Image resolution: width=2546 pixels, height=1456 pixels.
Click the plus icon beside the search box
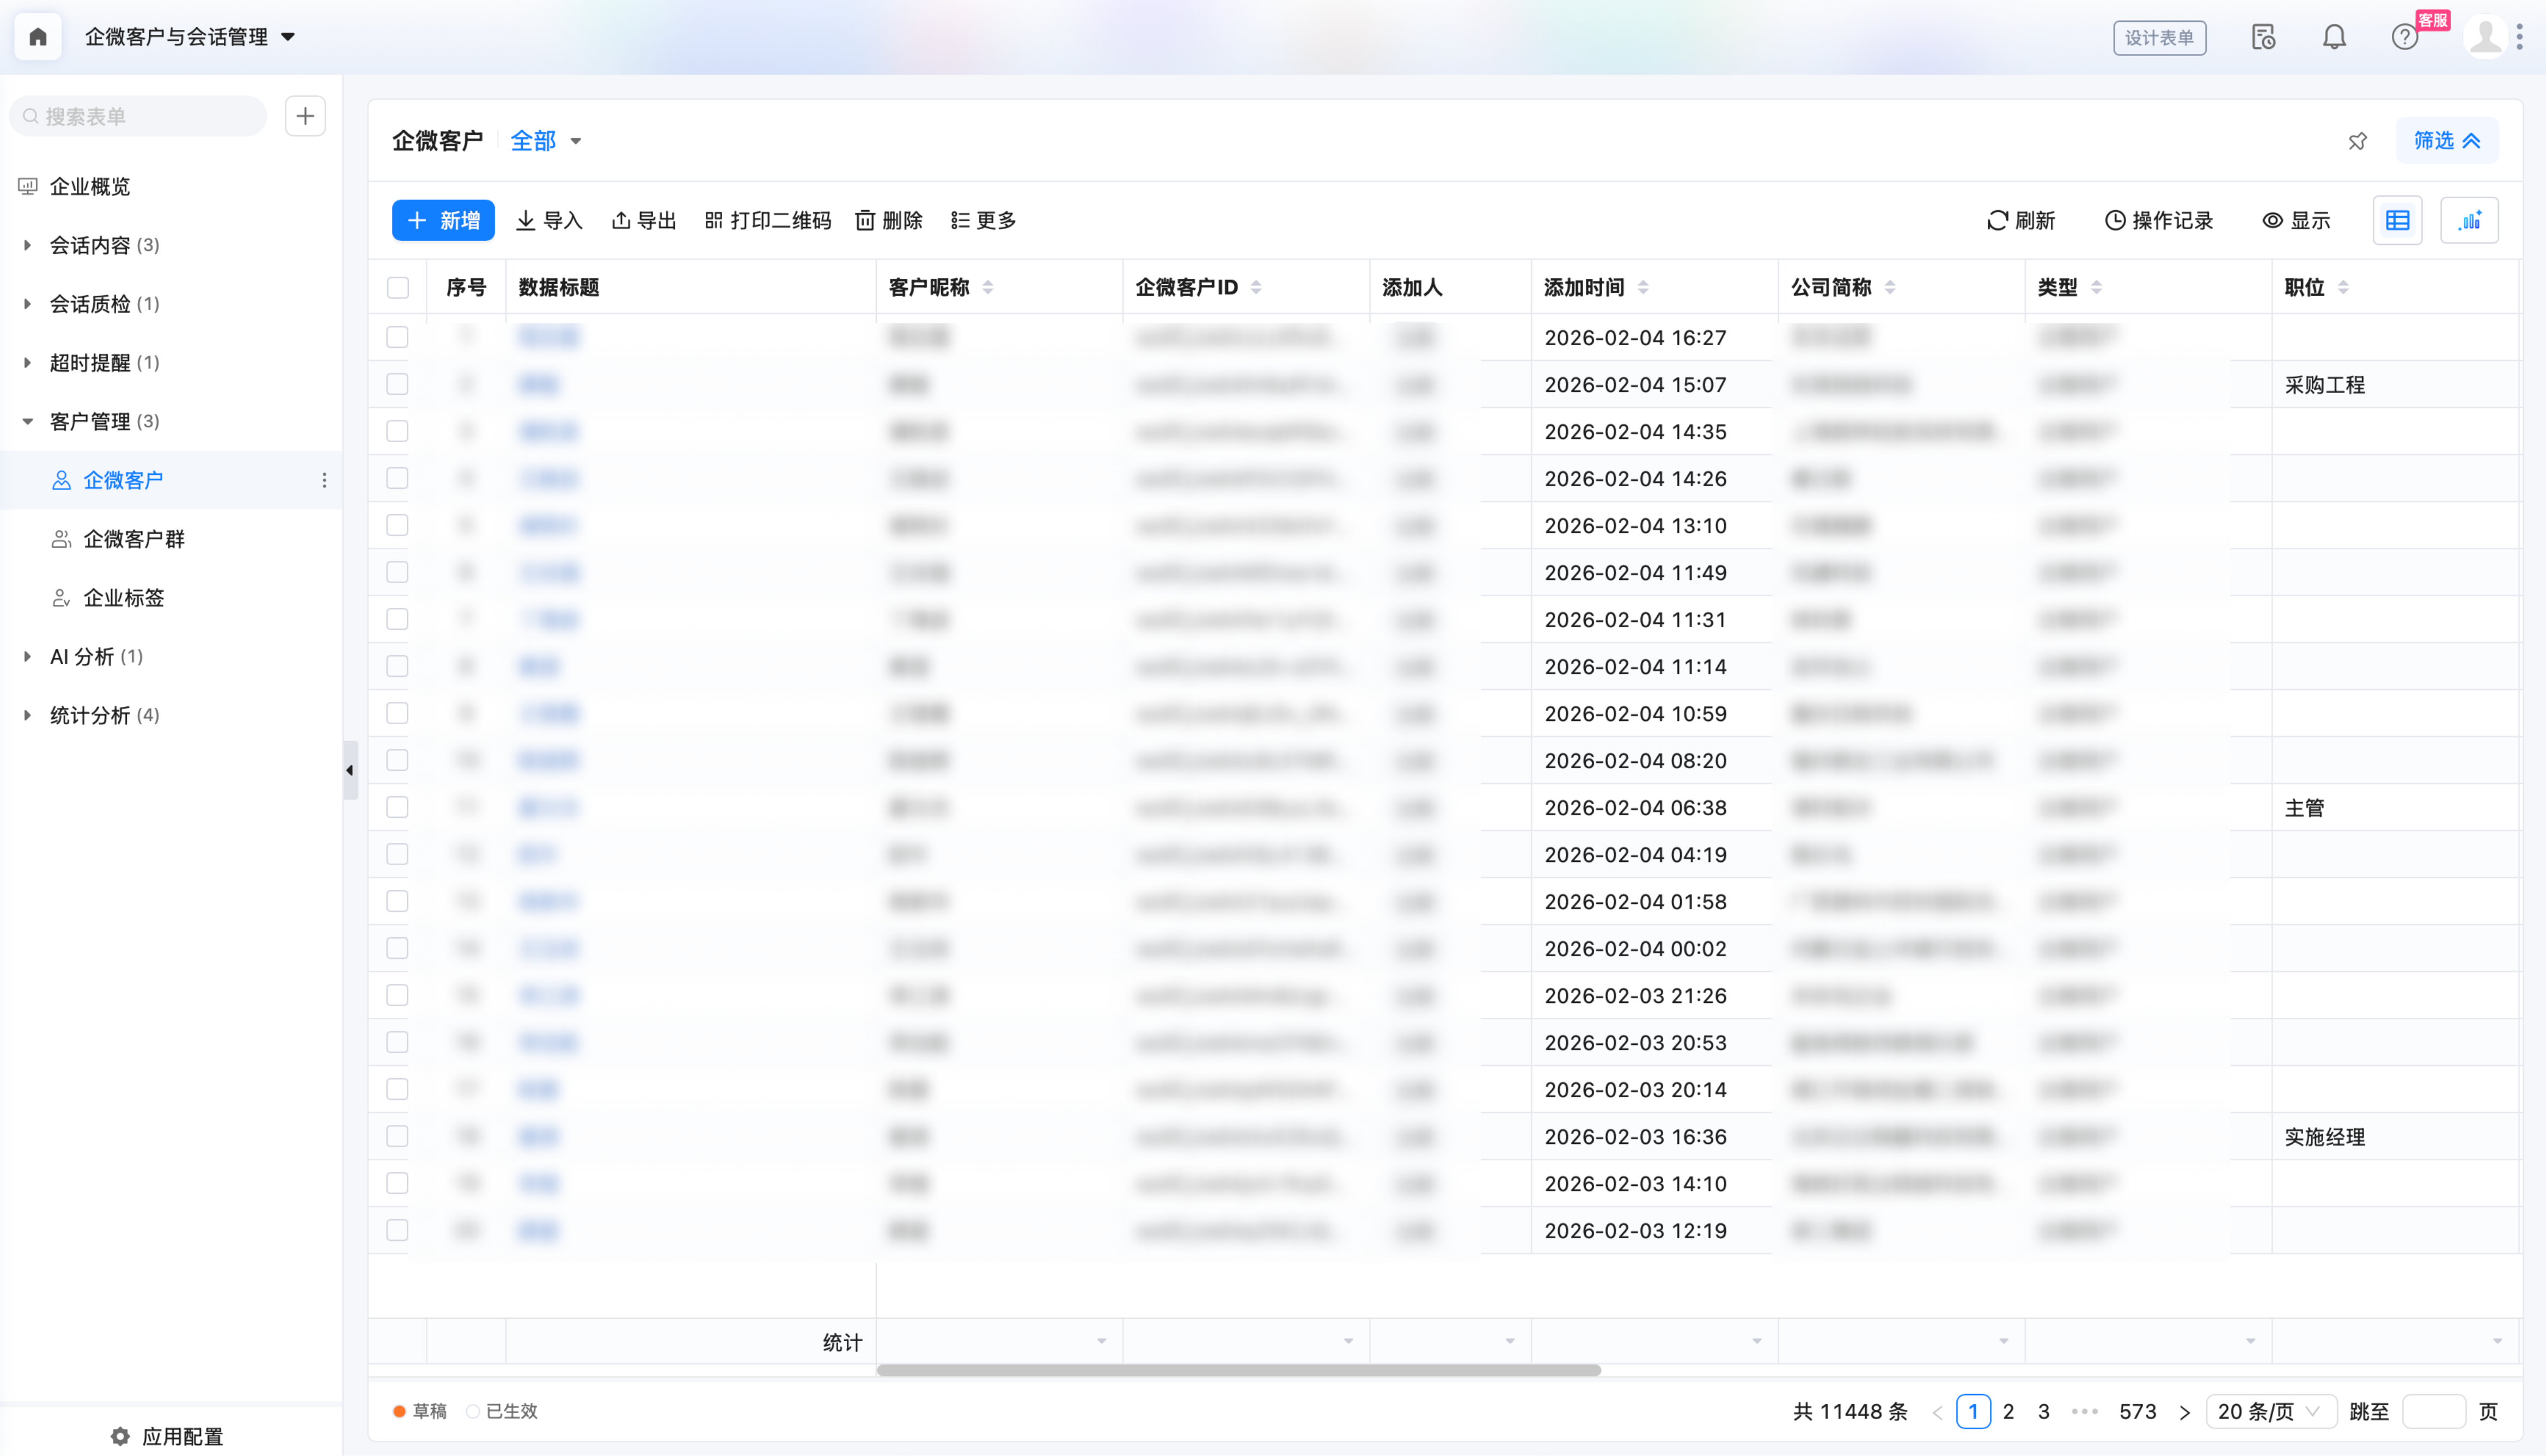305,116
